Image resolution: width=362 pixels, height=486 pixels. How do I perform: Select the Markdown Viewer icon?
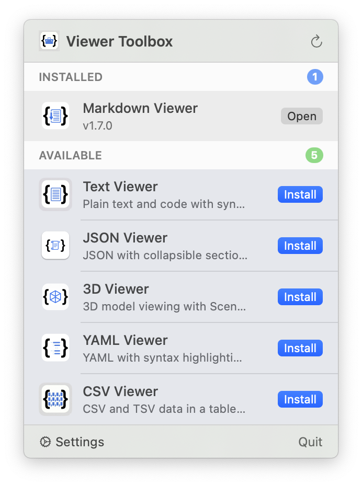pyautogui.click(x=55, y=116)
